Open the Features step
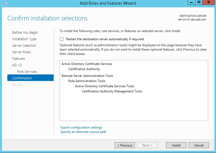The image size is (216, 153). tap(18, 58)
